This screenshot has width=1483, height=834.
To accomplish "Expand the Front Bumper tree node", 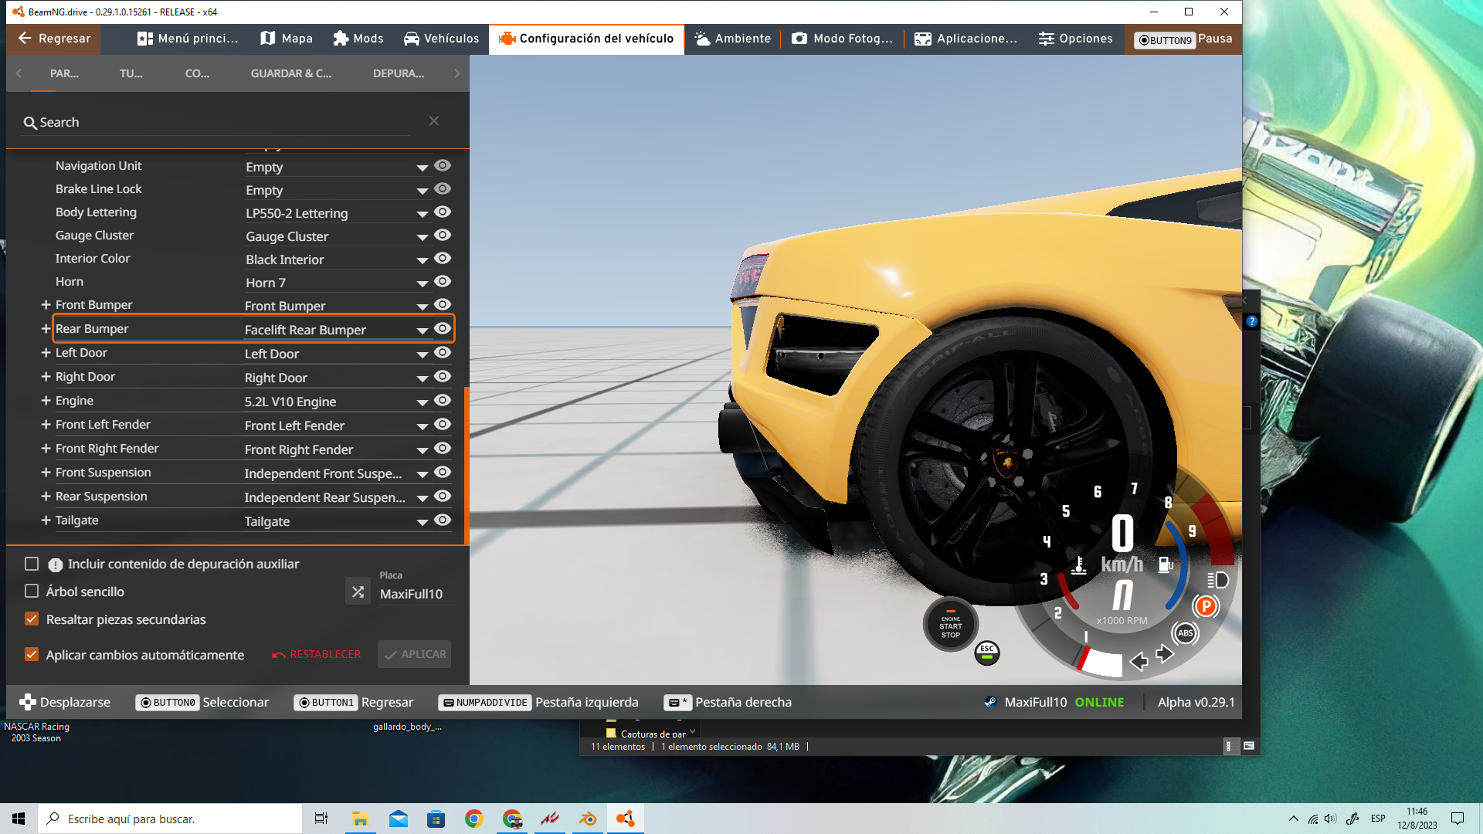I will (46, 304).
